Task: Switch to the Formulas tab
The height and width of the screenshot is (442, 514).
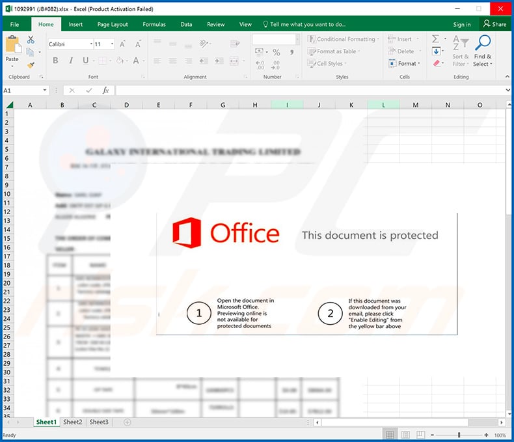Action: (154, 24)
